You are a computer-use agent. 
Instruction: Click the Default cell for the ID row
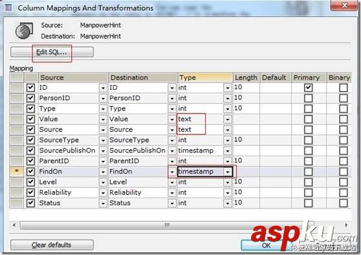276,88
